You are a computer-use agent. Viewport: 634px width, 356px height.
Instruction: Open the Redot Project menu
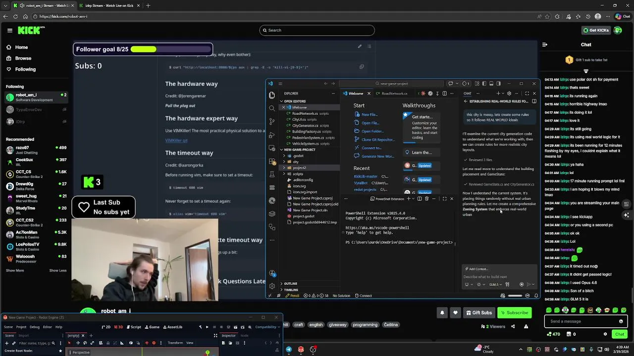pyautogui.click(x=21, y=327)
